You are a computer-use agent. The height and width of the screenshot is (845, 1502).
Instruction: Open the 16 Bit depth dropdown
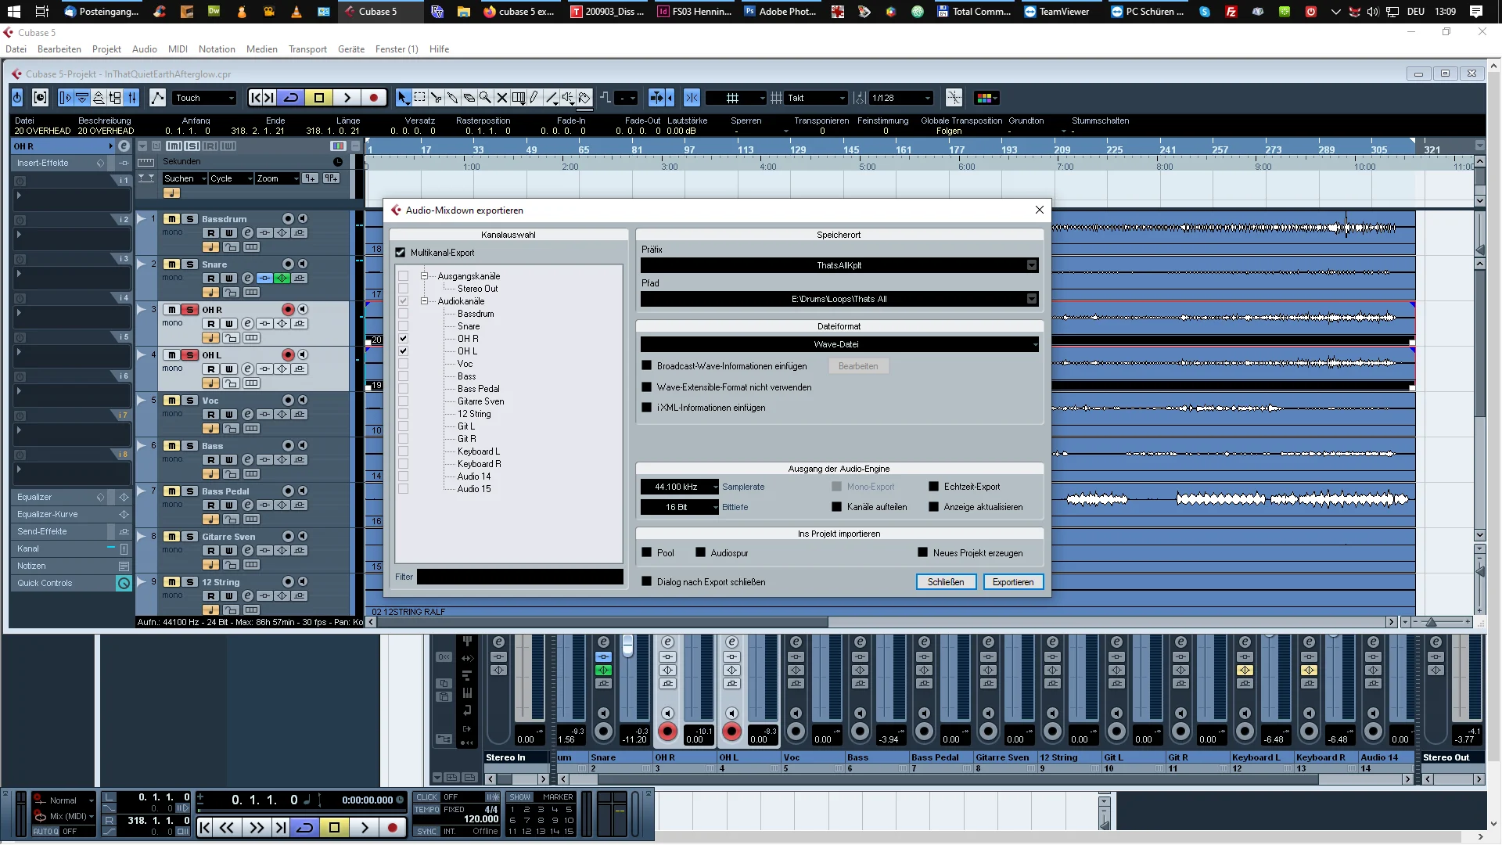pyautogui.click(x=679, y=507)
